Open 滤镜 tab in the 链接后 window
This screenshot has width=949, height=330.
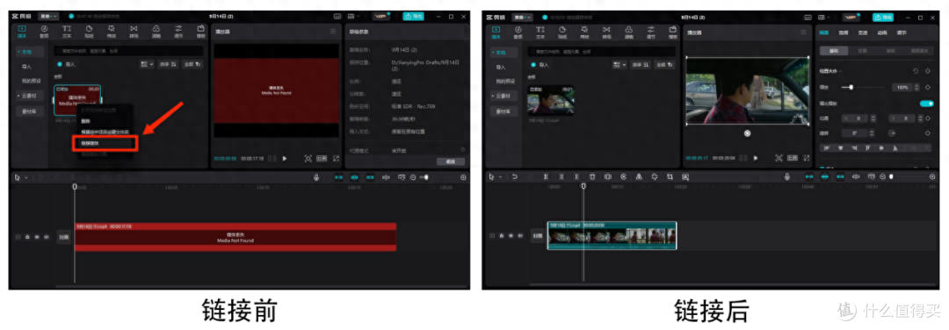coord(629,32)
